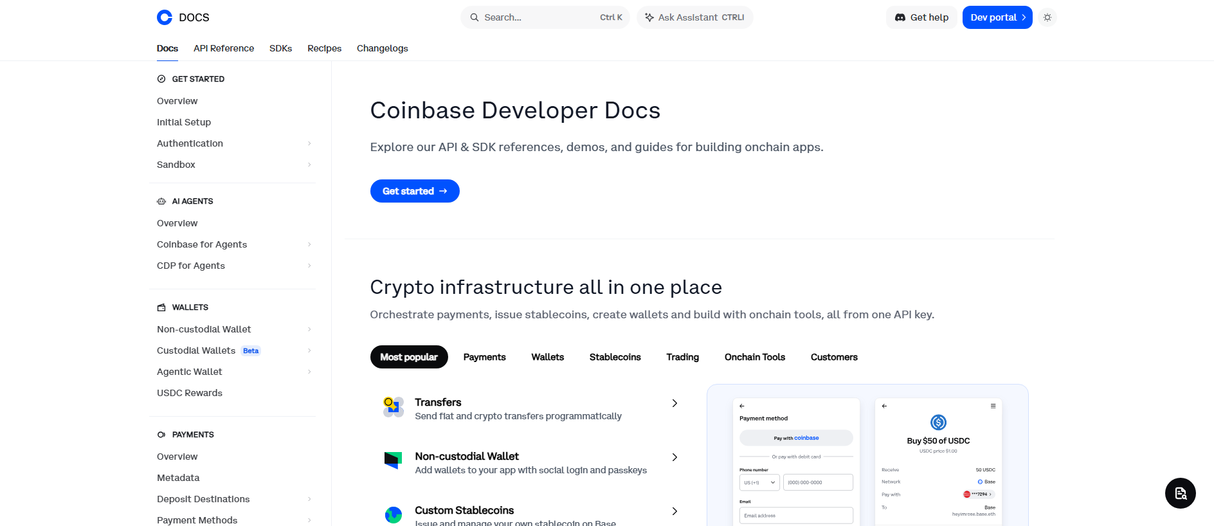Click the Non-custodial Wallet card icon
This screenshot has width=1214, height=526.
(x=394, y=460)
